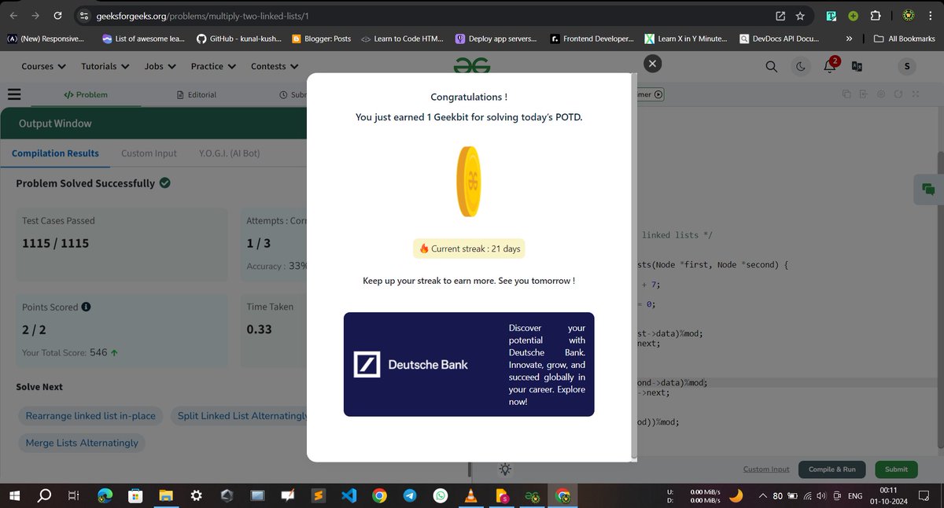
Task: Reload the page with browser refresh icon
Action: [57, 16]
